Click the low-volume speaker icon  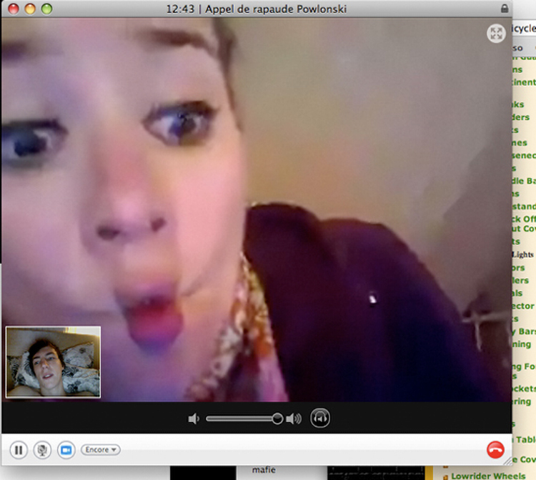pos(194,418)
